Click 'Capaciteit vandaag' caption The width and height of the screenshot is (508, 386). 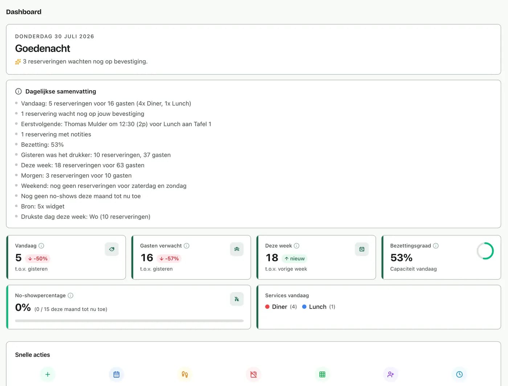413,269
